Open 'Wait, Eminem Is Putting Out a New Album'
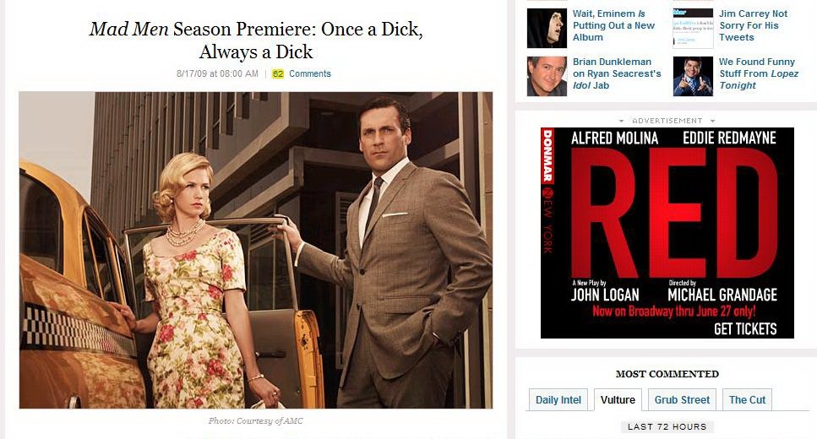The image size is (817, 439). 613,25
